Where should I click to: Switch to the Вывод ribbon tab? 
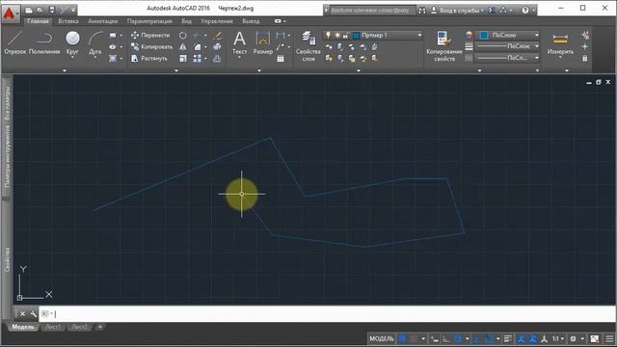click(x=251, y=21)
